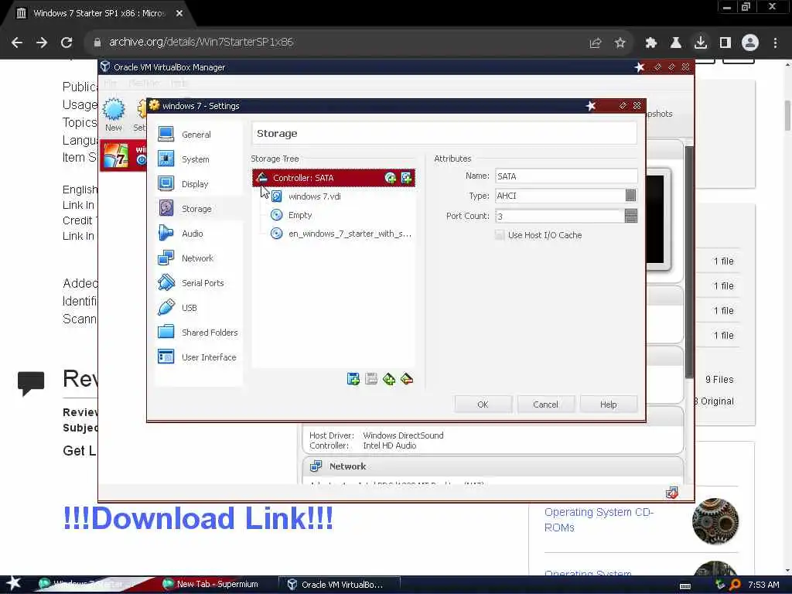The image size is (792, 594).
Task: Add optical drive to SATA controller
Action: pyautogui.click(x=390, y=178)
